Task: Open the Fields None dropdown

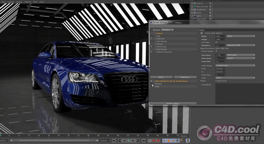Action: pyautogui.click(x=235, y=78)
